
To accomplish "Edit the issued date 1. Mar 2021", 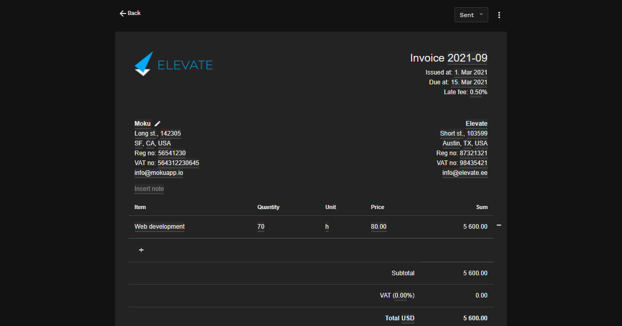I will (x=471, y=72).
